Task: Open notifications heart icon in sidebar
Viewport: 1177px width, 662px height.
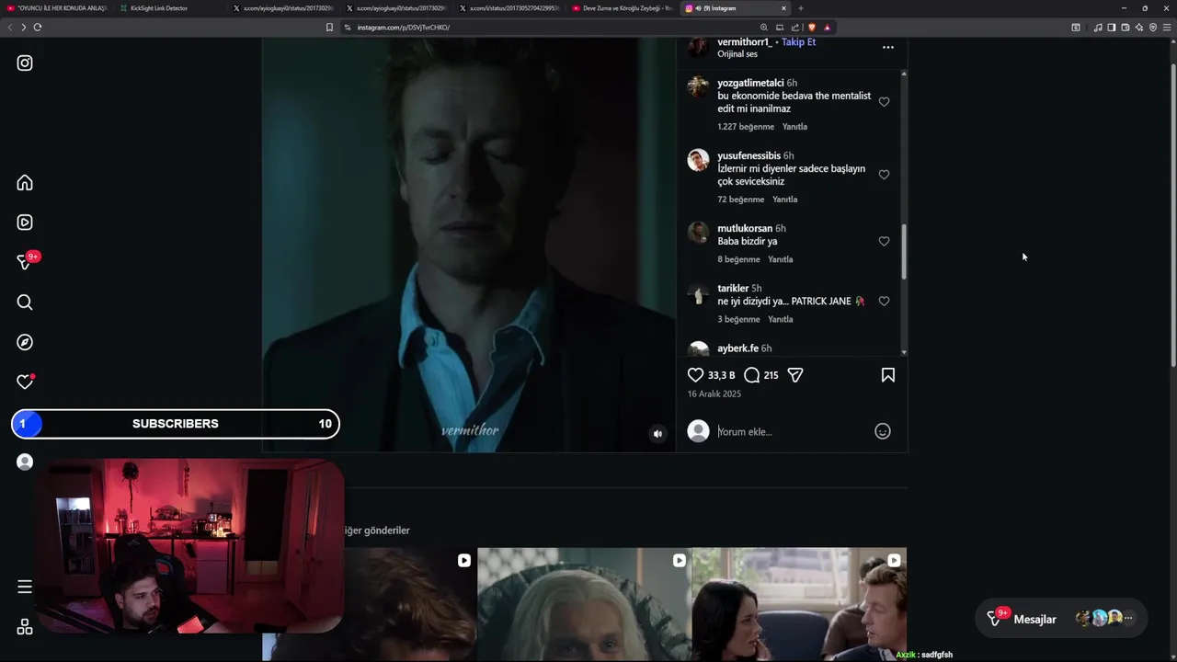Action: click(25, 382)
